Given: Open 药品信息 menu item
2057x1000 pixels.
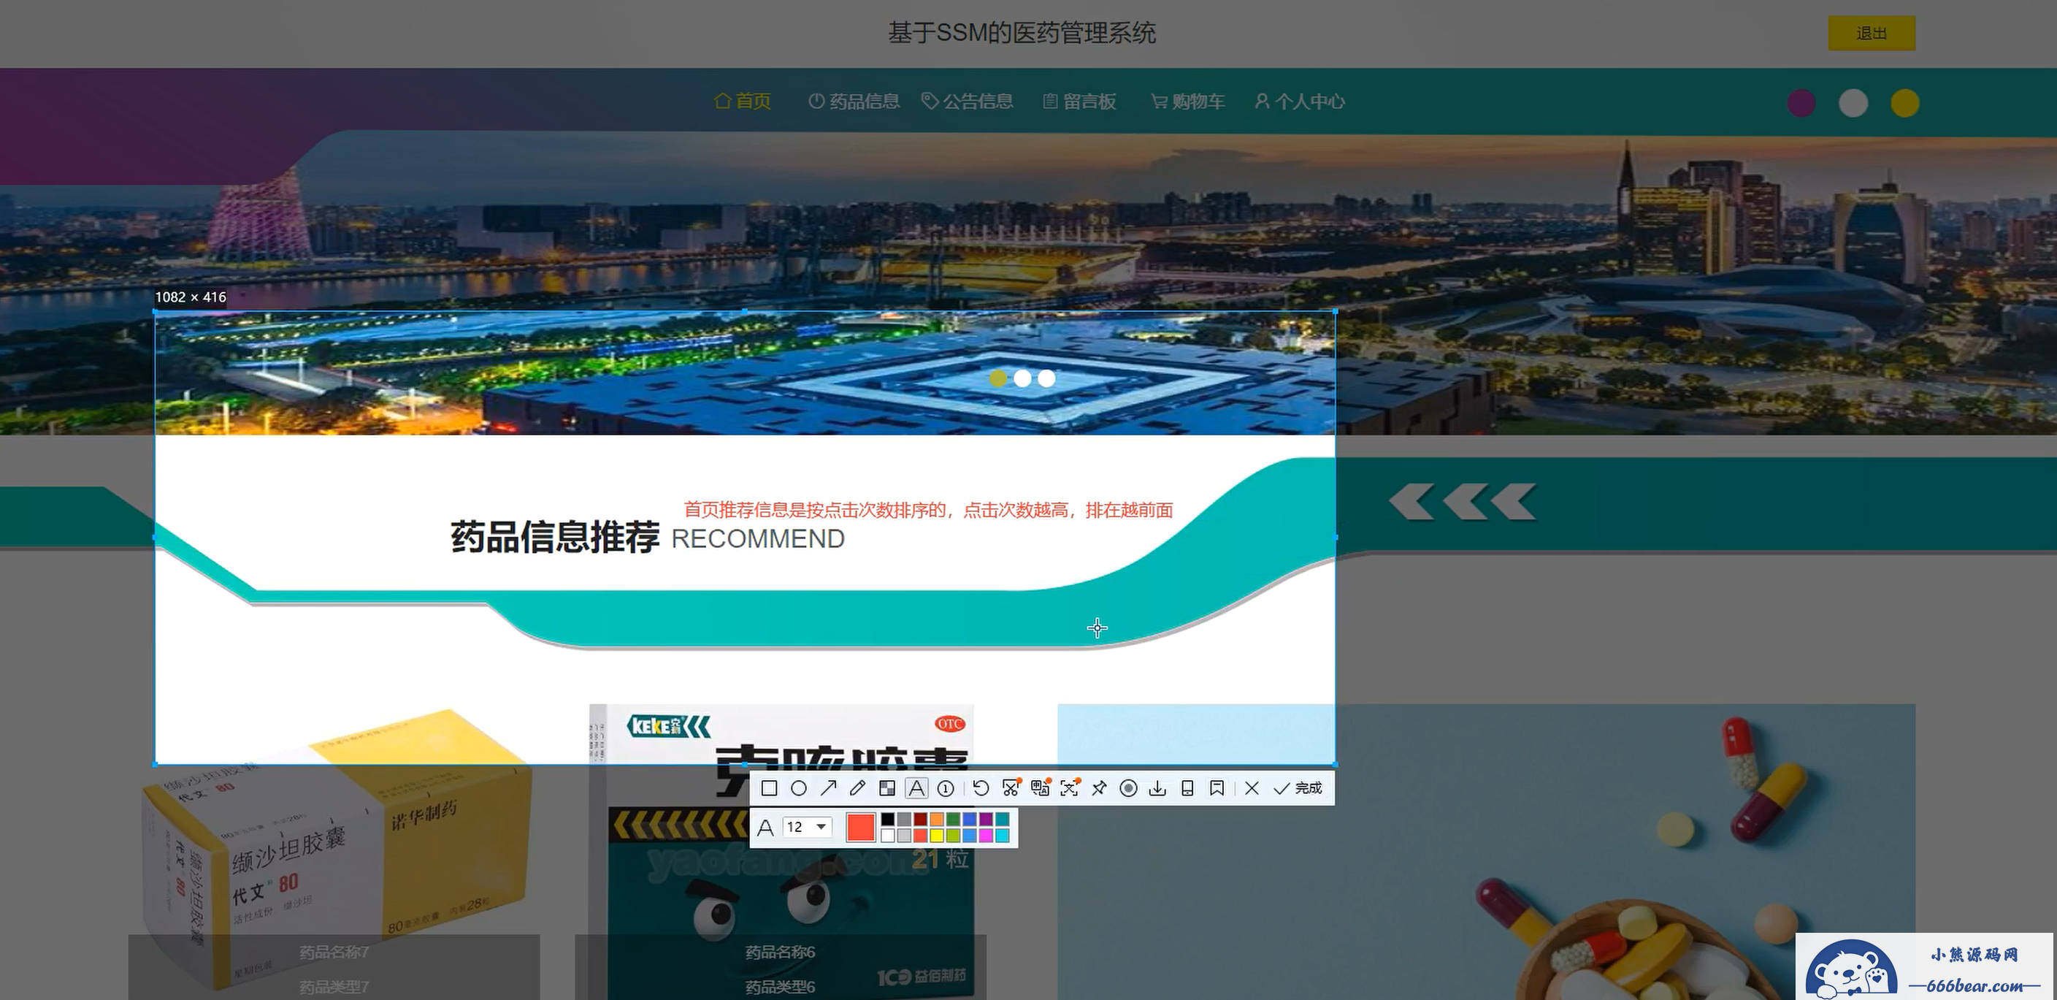Looking at the screenshot, I should (854, 102).
